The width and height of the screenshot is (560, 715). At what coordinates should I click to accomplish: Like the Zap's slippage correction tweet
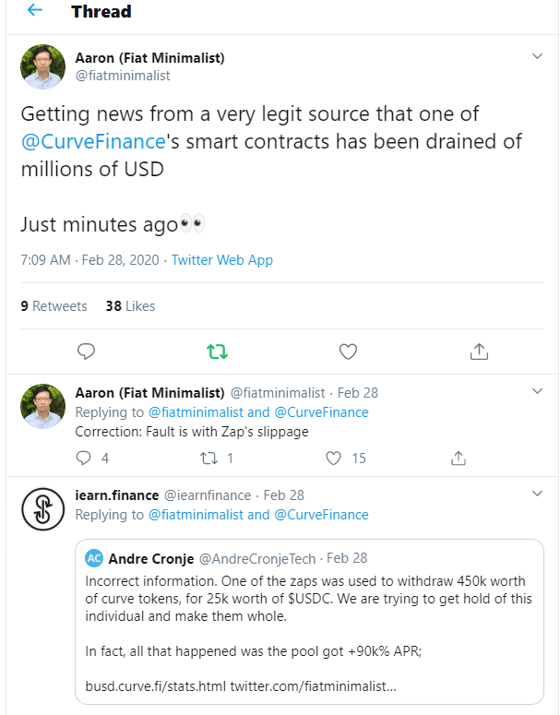click(334, 458)
